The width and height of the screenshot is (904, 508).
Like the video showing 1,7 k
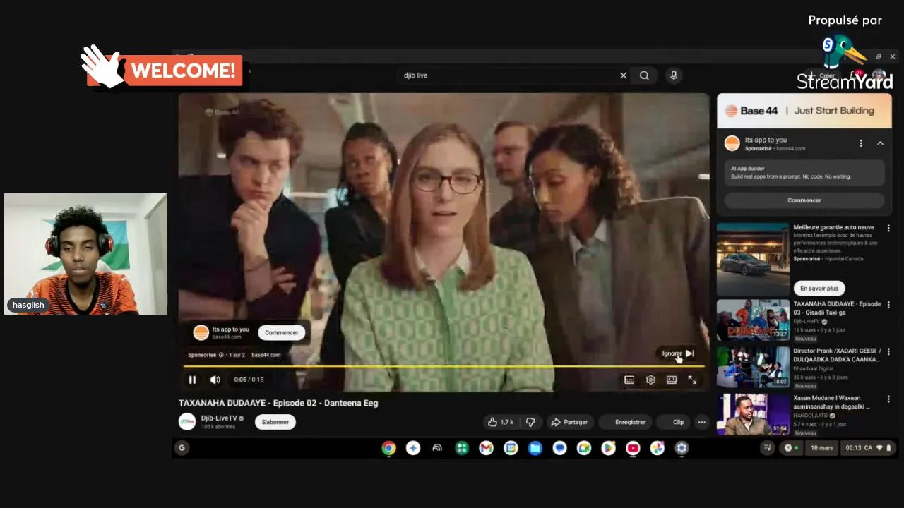(501, 422)
